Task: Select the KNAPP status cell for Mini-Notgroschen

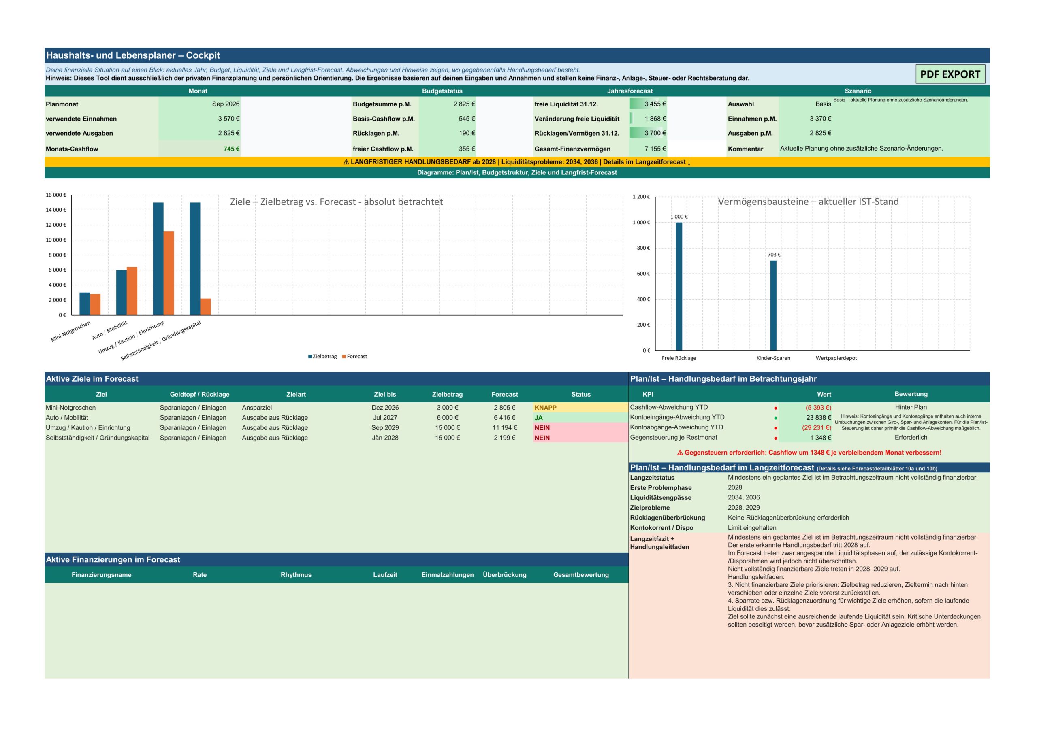Action: pos(580,408)
